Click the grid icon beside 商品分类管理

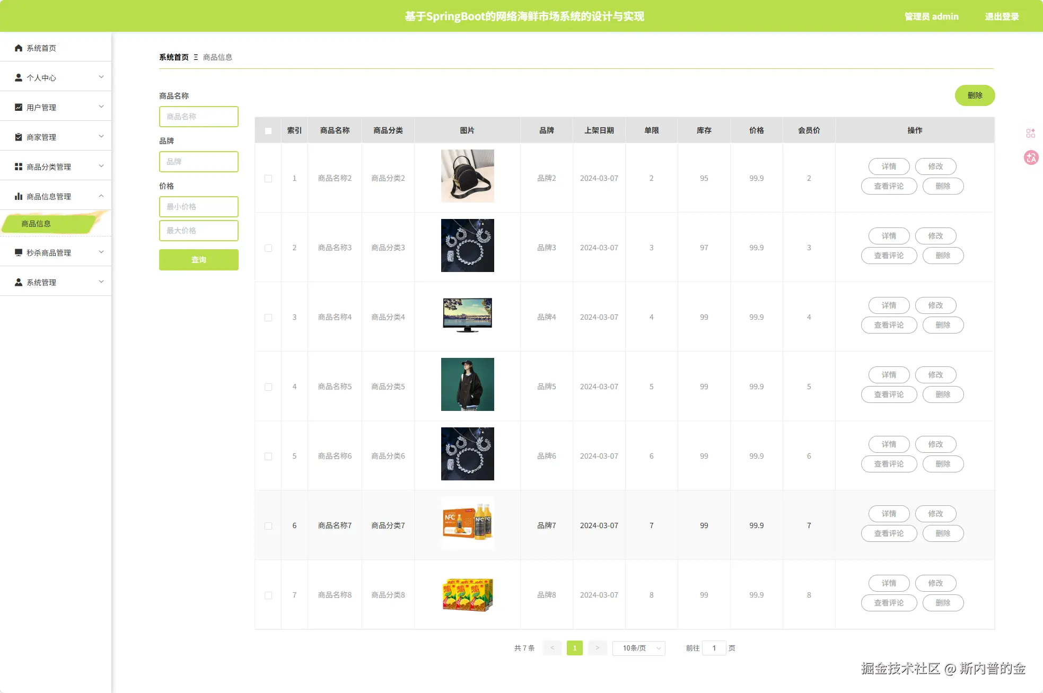click(19, 167)
